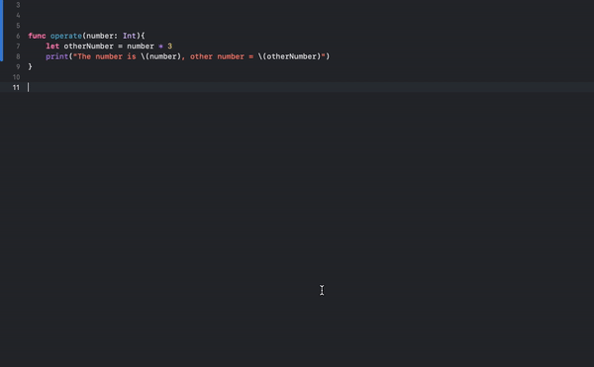The width and height of the screenshot is (594, 367).
Task: Click line number 11 in the gutter
Action: pos(16,87)
